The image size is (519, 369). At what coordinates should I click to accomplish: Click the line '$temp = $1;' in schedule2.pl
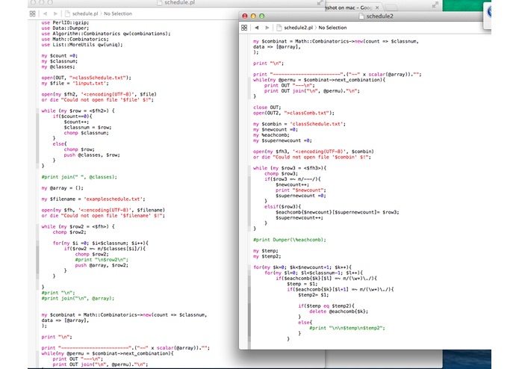(x=302, y=284)
